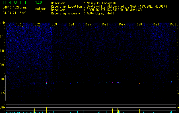This screenshot has height=113, width=179.
Task: Click the 0.9 kHz frequency tick label
Action: click(x=2, y=65)
